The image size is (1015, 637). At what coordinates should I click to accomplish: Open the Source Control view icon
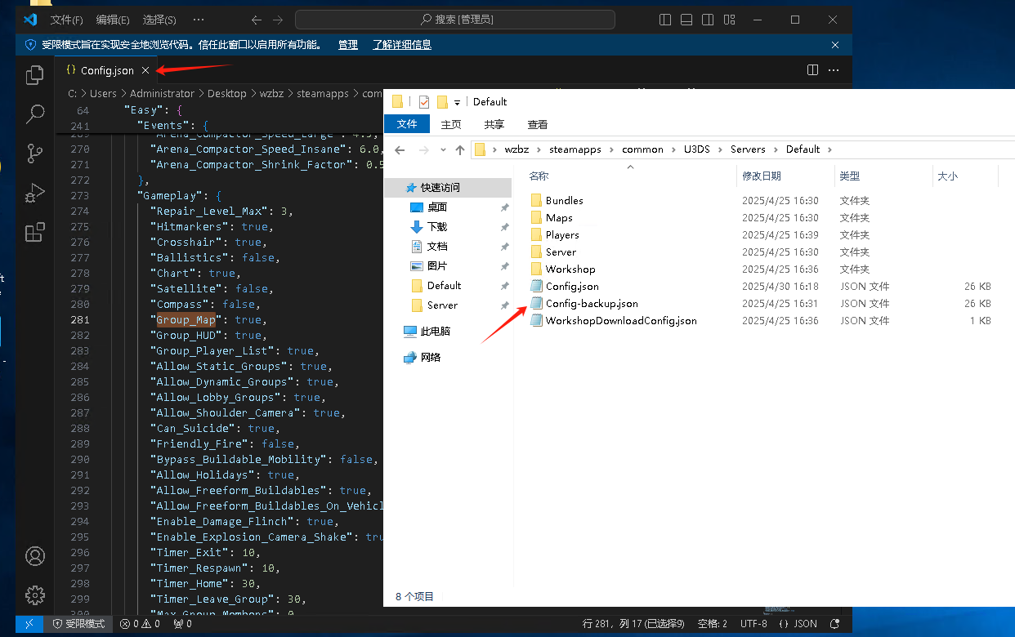tap(35, 154)
